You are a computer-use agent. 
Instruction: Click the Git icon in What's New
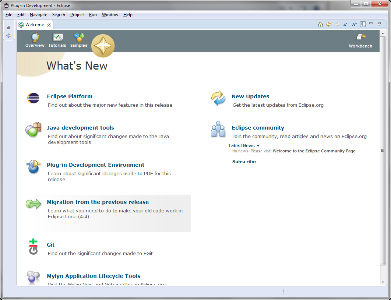[33, 247]
